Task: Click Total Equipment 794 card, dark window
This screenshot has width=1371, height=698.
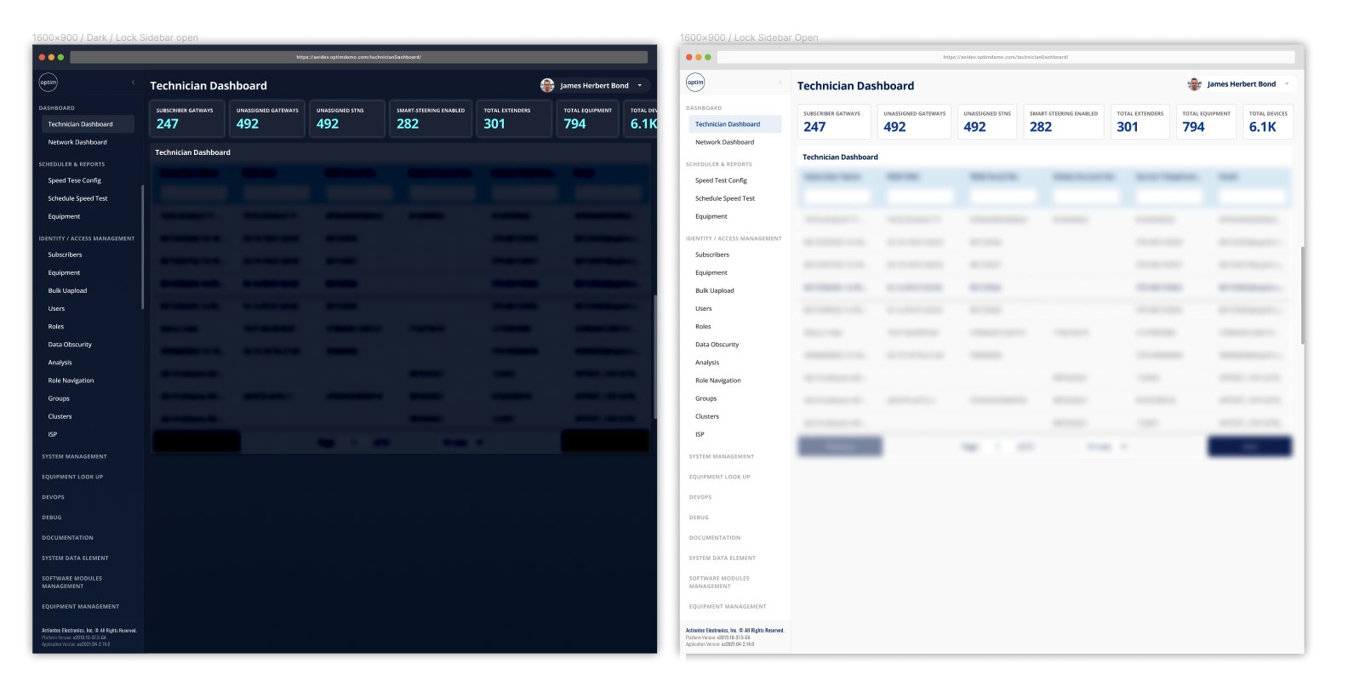Action: (x=588, y=118)
